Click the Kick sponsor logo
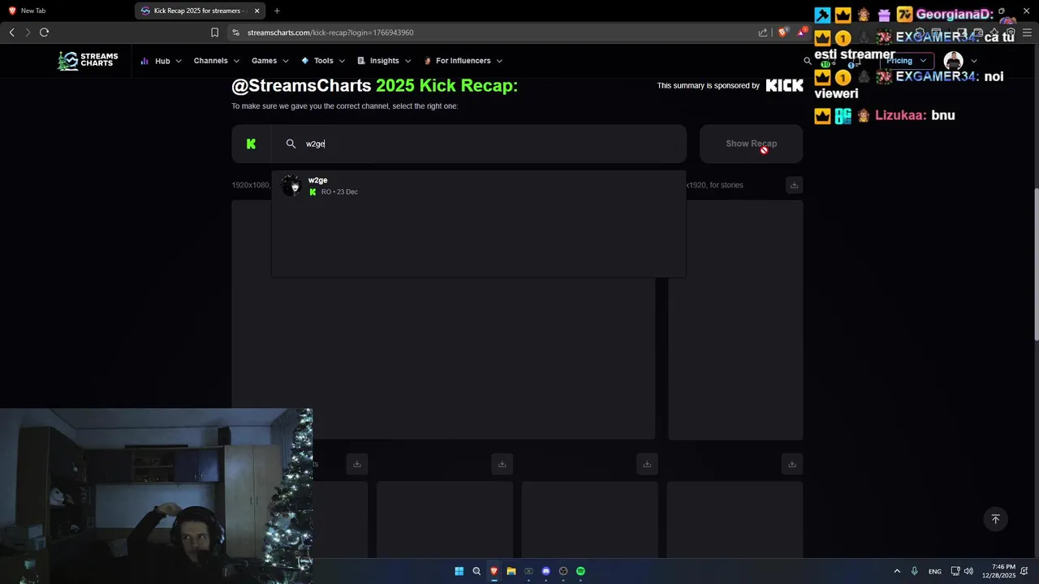1039x584 pixels. click(x=784, y=85)
